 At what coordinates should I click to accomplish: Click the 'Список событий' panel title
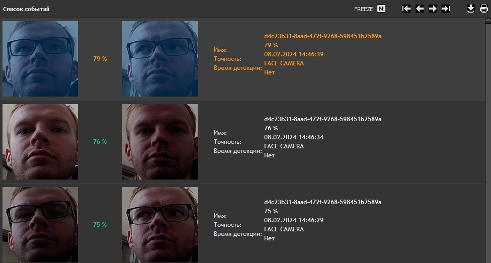(x=26, y=9)
